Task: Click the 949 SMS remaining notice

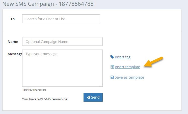Action: [45, 99]
